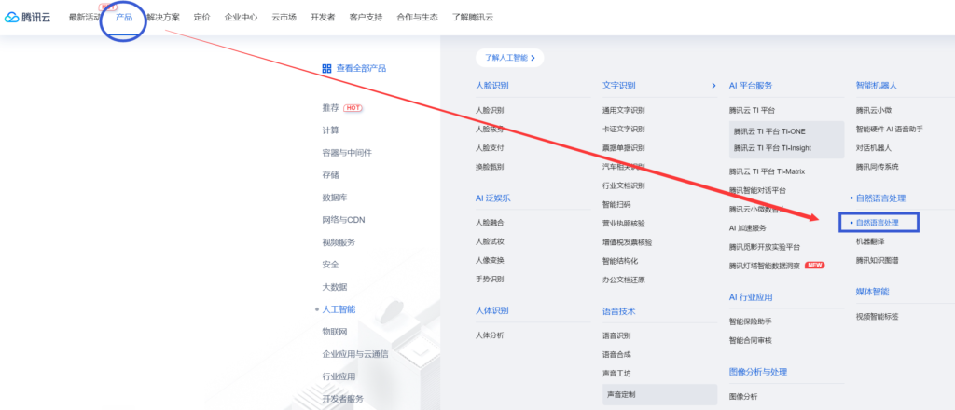
Task: Open the 增值税发票核验 product link
Action: (628, 242)
